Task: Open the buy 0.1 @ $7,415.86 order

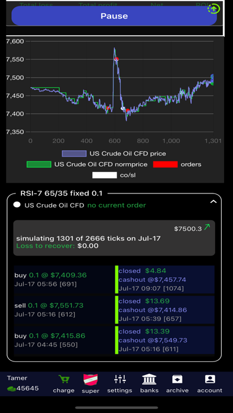Action: tap(64, 340)
